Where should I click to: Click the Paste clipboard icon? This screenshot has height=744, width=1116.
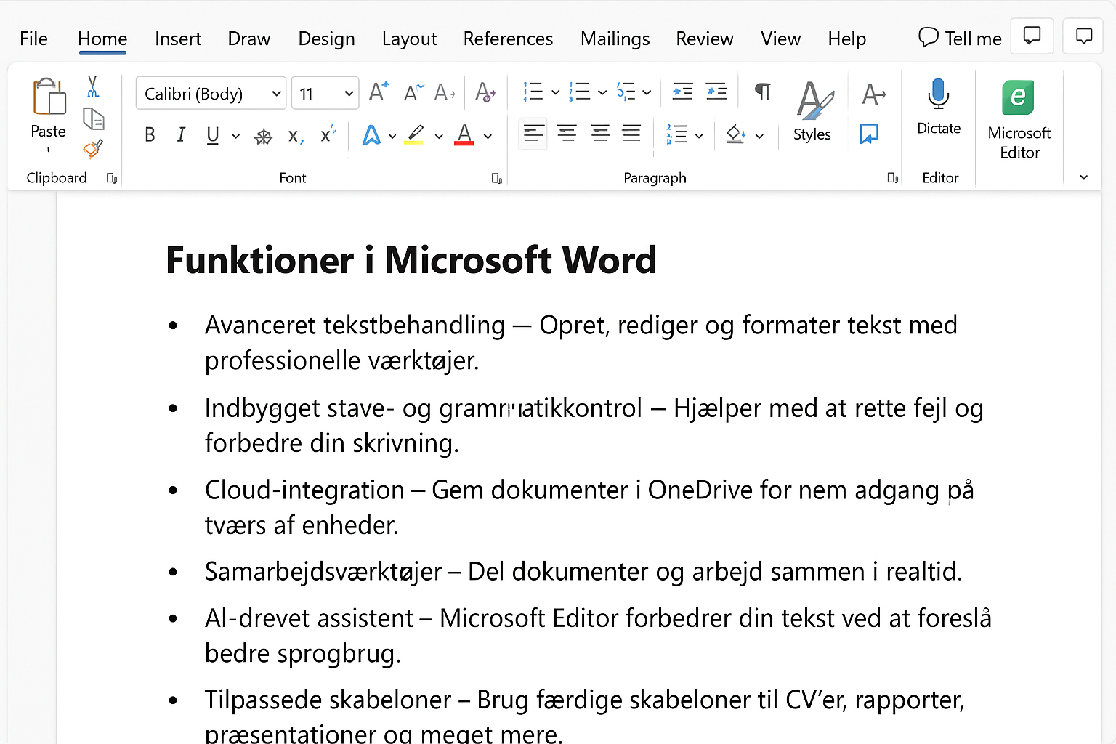(49, 97)
